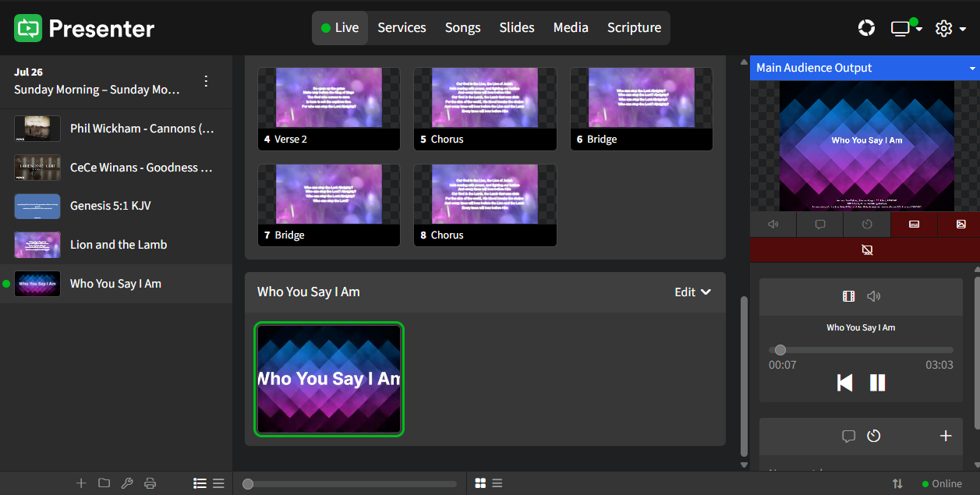Pause the playing video

(878, 383)
